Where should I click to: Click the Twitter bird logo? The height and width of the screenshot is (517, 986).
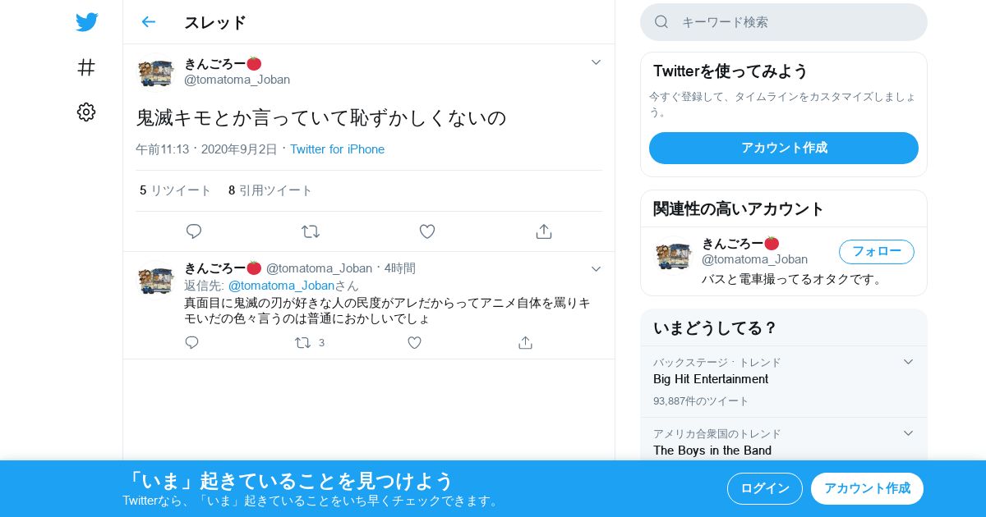pyautogui.click(x=86, y=22)
